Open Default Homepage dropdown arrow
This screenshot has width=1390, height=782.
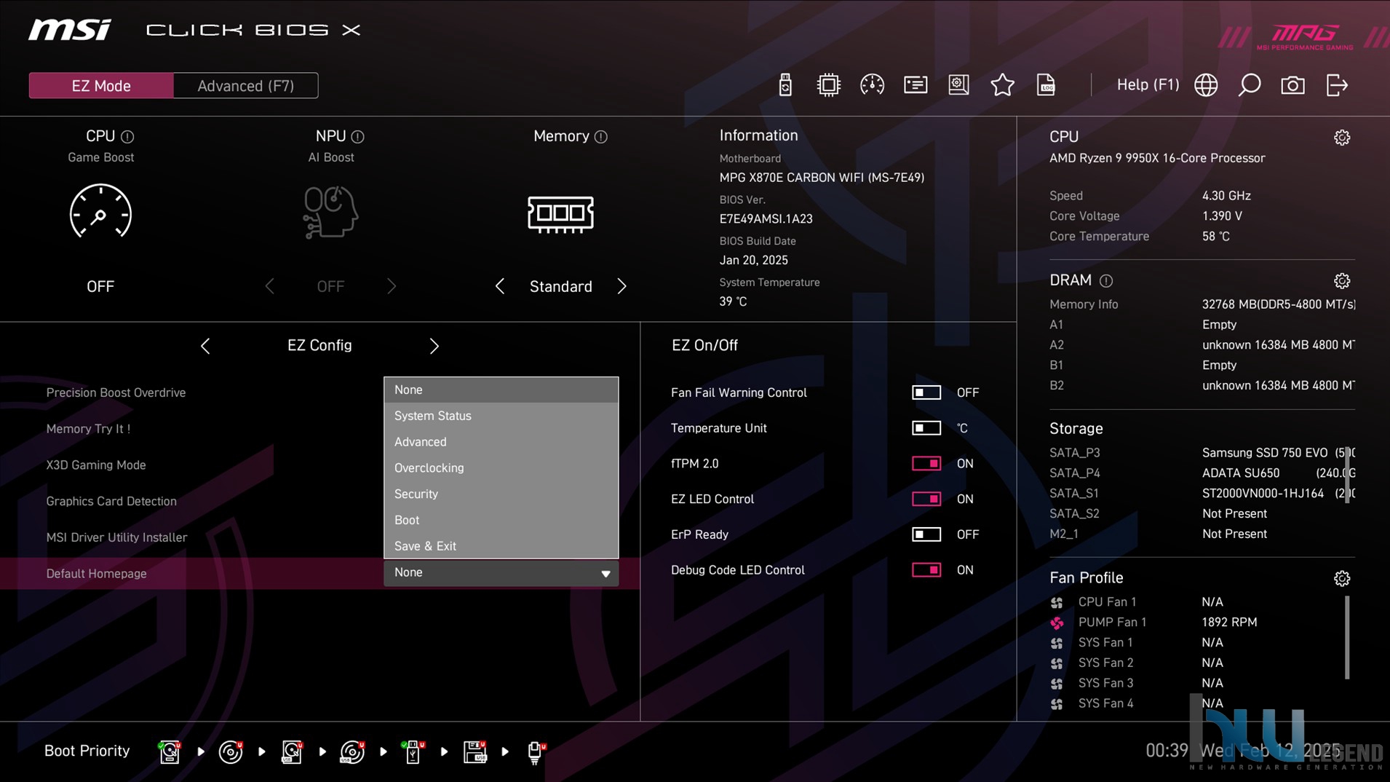point(605,574)
